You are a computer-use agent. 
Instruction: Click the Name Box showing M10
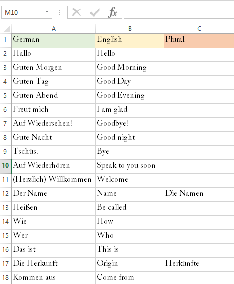point(27,12)
